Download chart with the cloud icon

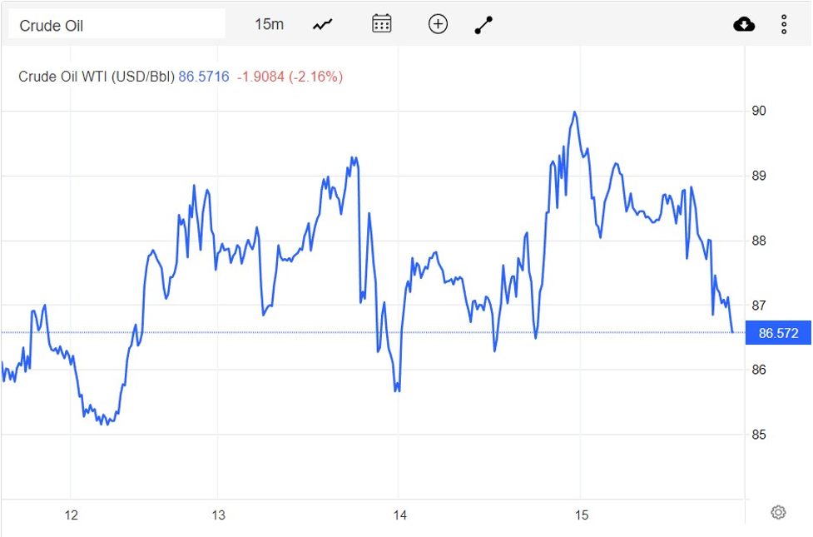coord(744,25)
